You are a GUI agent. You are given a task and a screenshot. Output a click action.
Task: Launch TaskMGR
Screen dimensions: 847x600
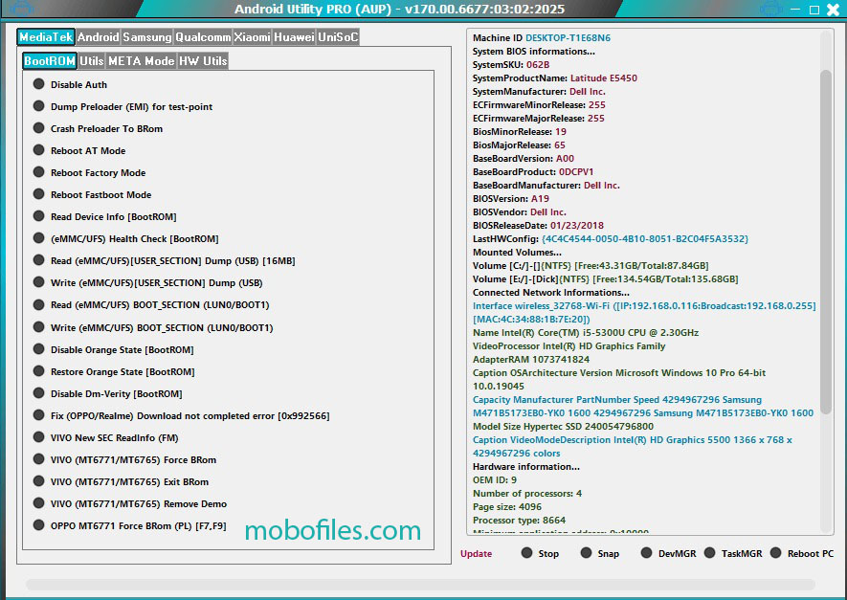[x=733, y=553]
